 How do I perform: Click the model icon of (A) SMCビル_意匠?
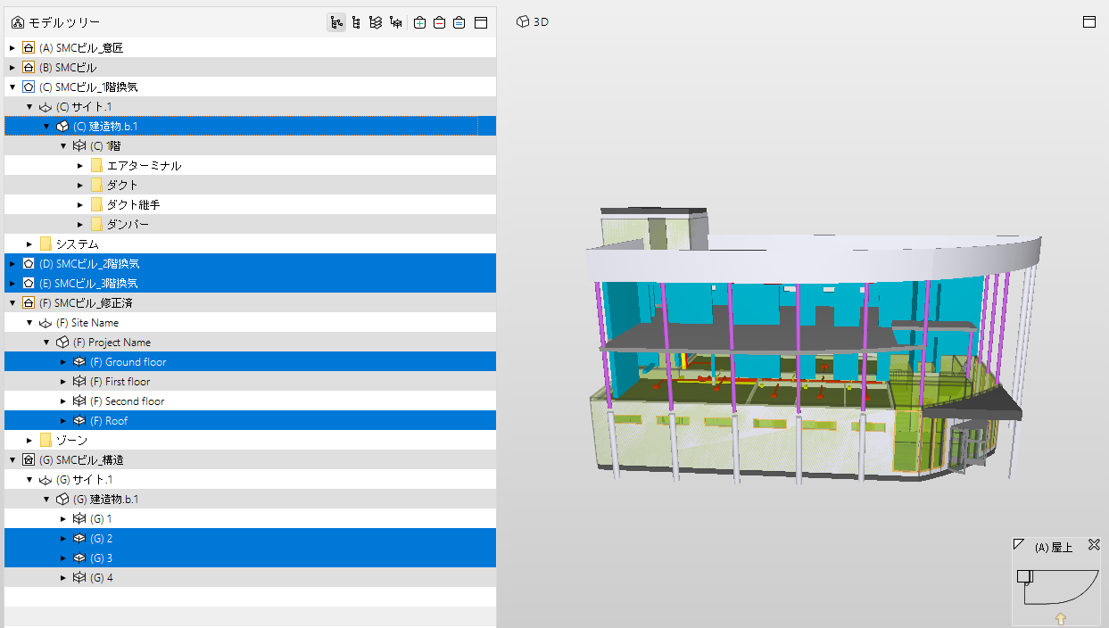coord(29,47)
